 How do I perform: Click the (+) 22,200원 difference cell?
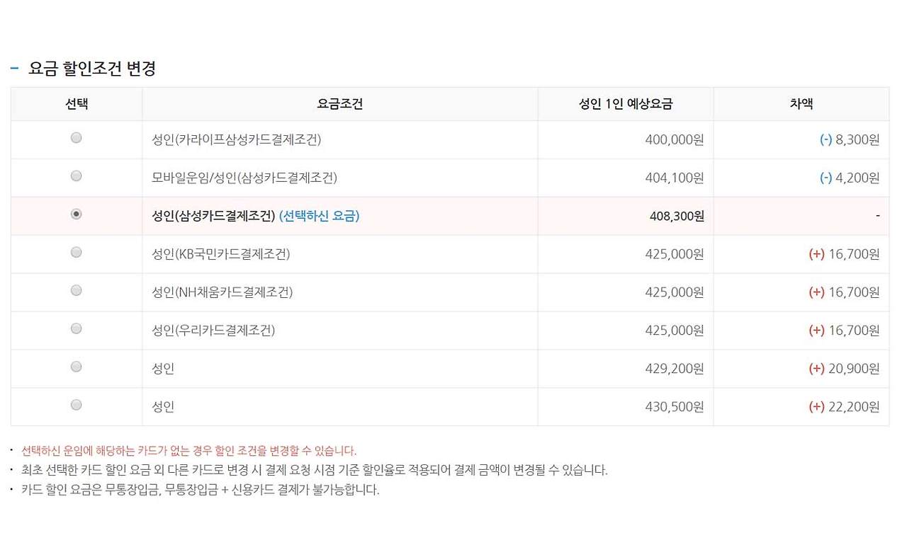[844, 407]
